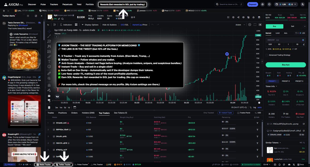Switch to the Sell side button
This screenshot has width=310, height=167.
292,26
